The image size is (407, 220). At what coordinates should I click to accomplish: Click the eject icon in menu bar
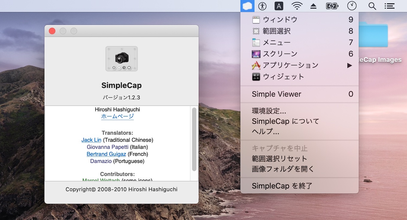313,6
